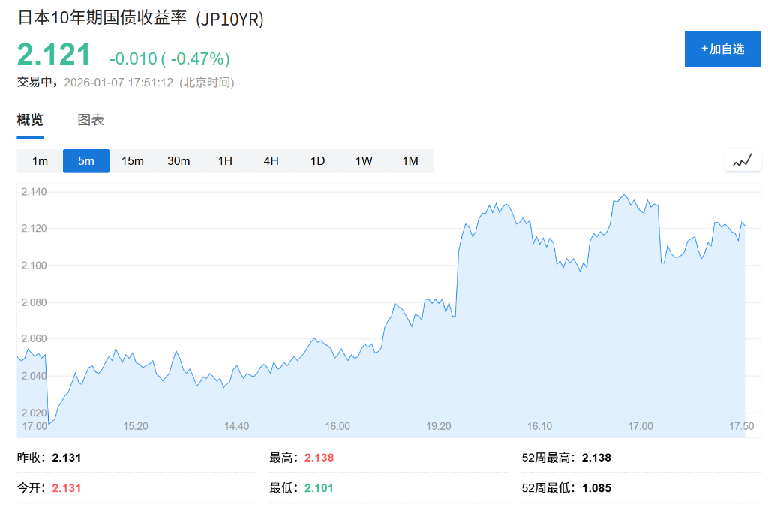The width and height of the screenshot is (768, 516).
Task: Switch to the 图表 tab
Action: tap(90, 119)
